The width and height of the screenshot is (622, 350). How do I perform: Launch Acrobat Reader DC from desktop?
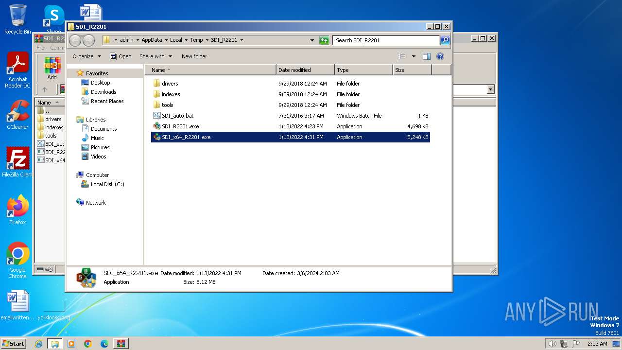point(17,70)
